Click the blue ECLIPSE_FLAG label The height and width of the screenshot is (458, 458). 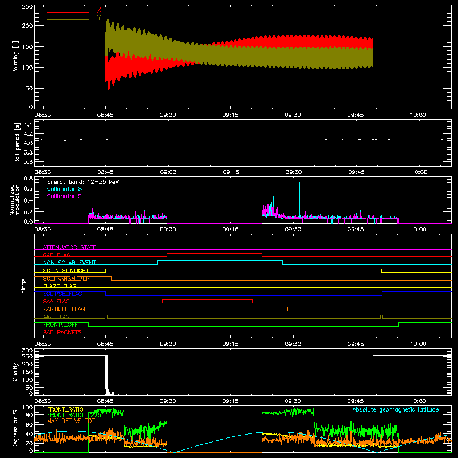(x=62, y=294)
